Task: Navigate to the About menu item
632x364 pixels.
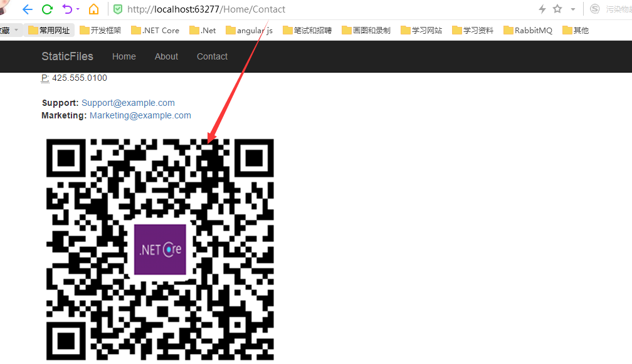Action: 166,56
